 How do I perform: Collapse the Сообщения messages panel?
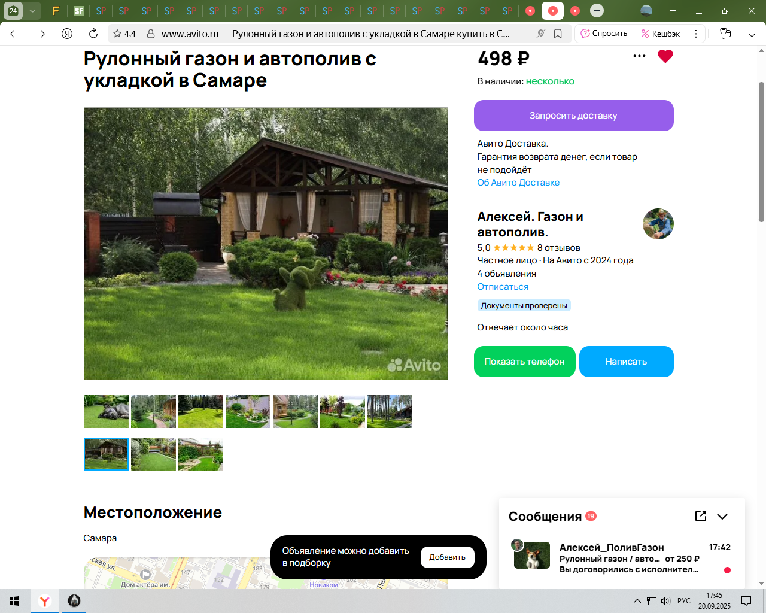click(x=722, y=517)
